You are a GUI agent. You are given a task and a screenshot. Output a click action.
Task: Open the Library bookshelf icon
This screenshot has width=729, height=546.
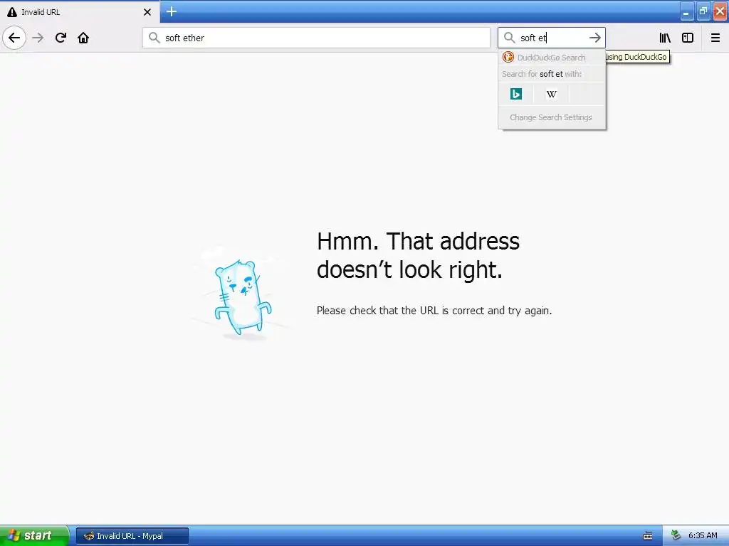(665, 38)
